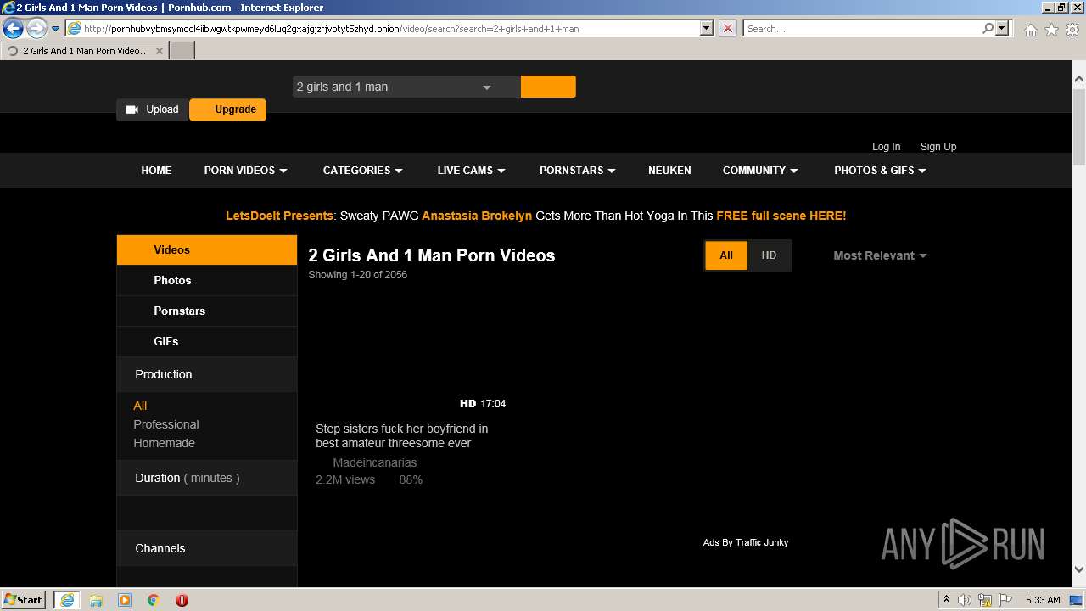Expand the LIVE CAMS menu
Screen dimensions: 1086x611
tap(471, 170)
